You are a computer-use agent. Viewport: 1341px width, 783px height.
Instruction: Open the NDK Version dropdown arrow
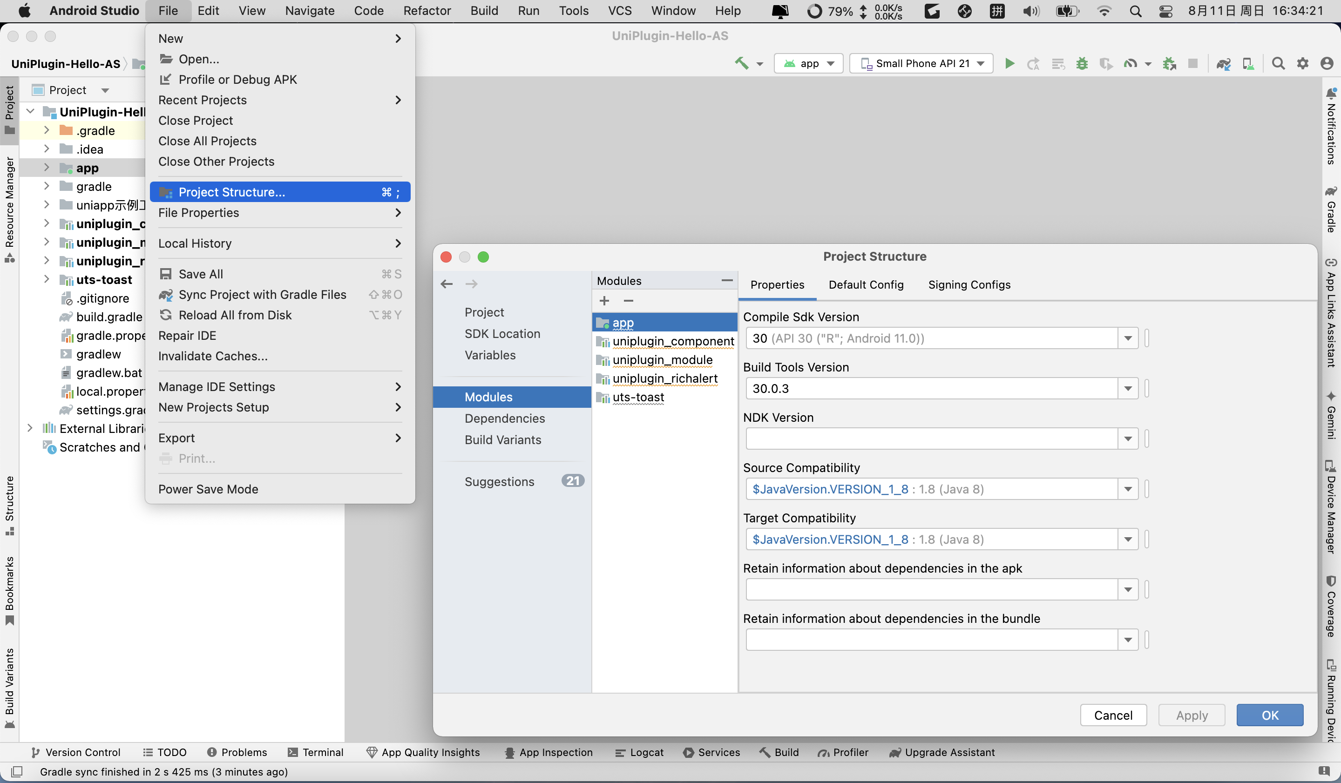[x=1128, y=439]
